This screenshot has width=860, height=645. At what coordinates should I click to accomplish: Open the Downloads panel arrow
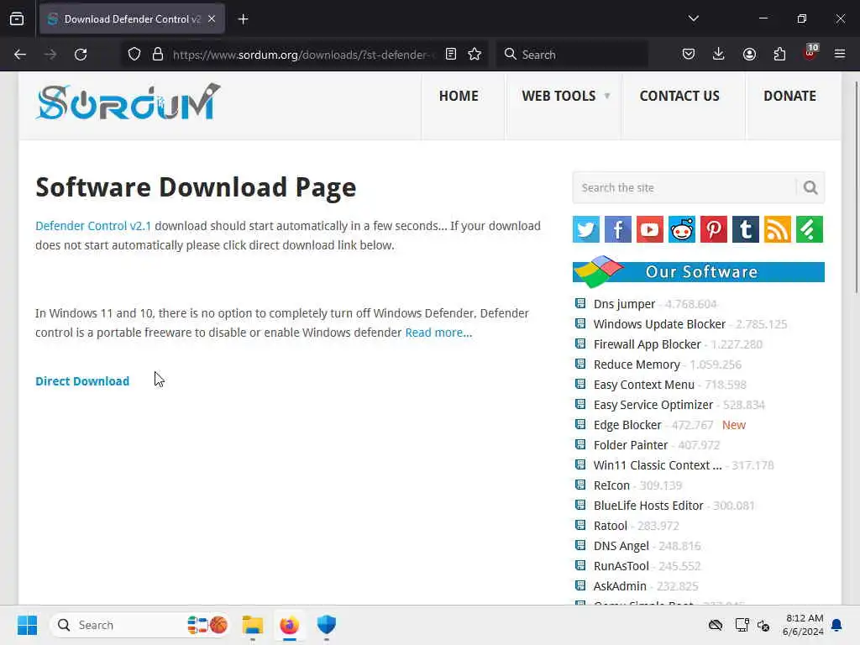click(719, 55)
